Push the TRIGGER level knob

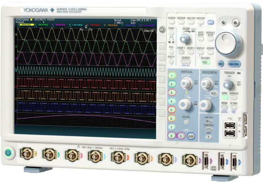coord(229,84)
